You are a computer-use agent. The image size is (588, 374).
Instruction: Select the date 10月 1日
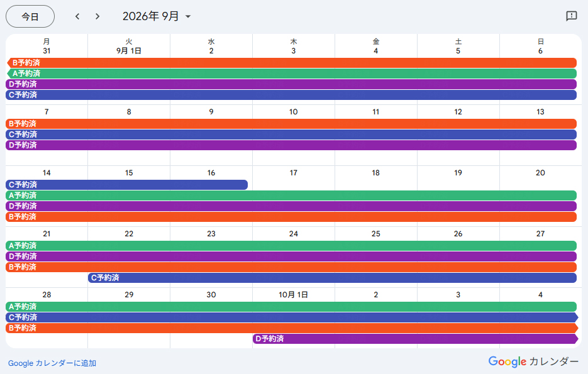[x=293, y=295]
